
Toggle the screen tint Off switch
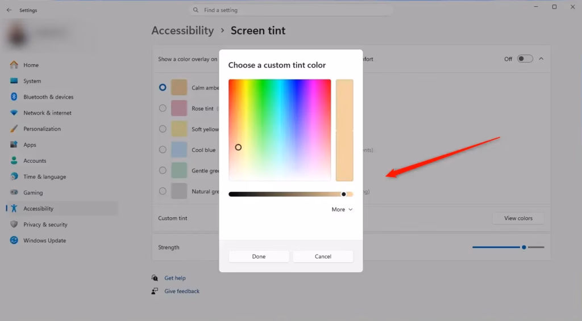(525, 59)
